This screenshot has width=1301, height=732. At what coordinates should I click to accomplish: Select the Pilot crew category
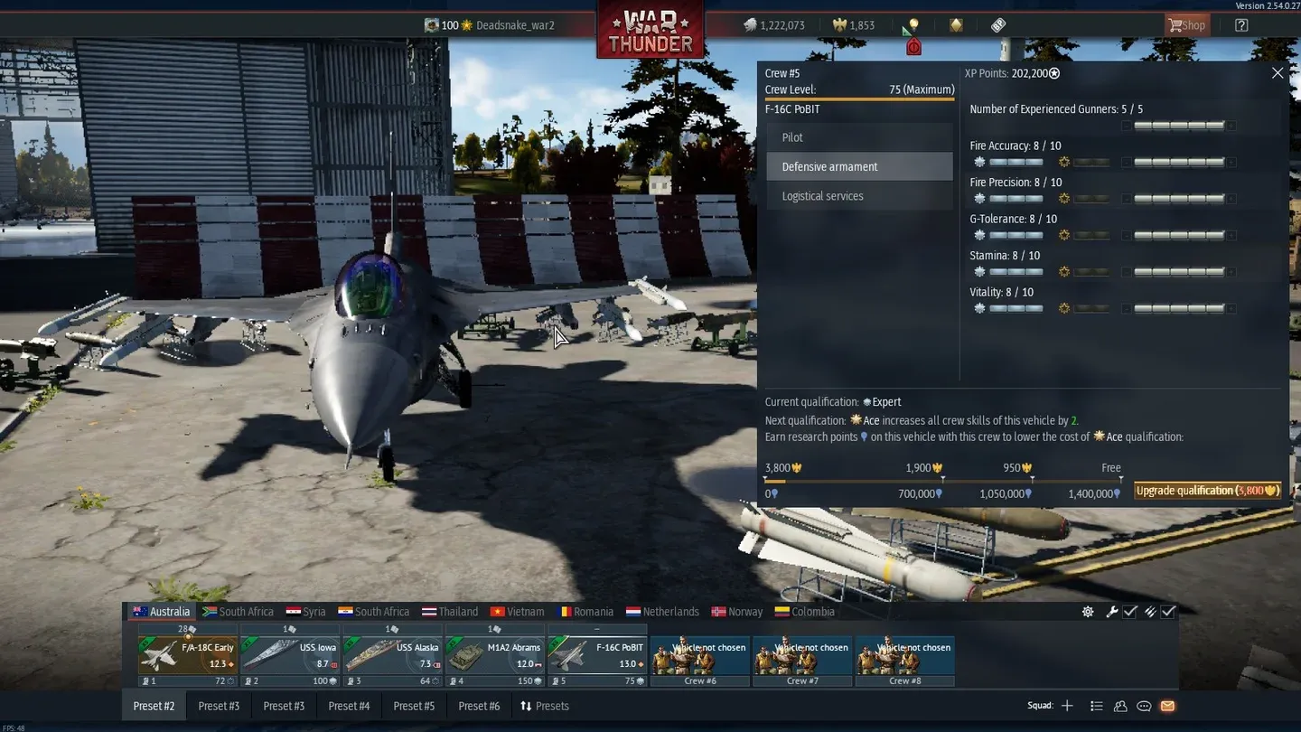[859, 137]
